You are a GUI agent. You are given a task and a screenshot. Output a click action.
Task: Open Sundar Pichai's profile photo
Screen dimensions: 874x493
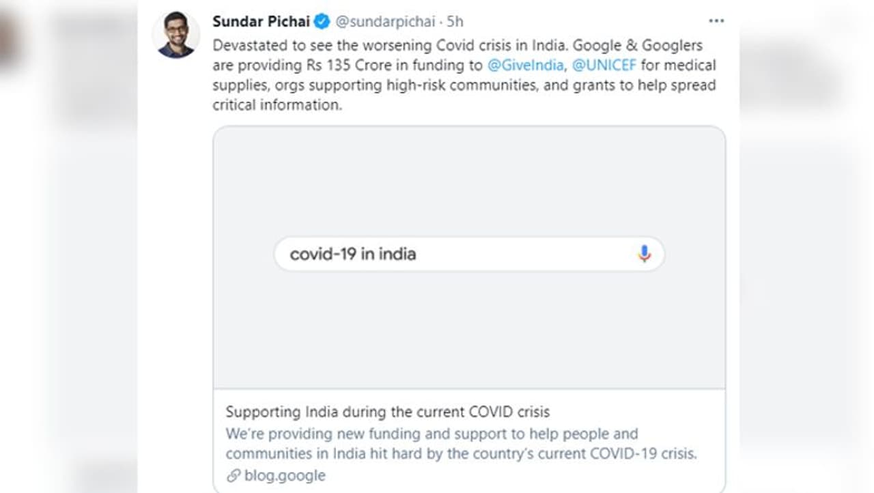click(176, 35)
